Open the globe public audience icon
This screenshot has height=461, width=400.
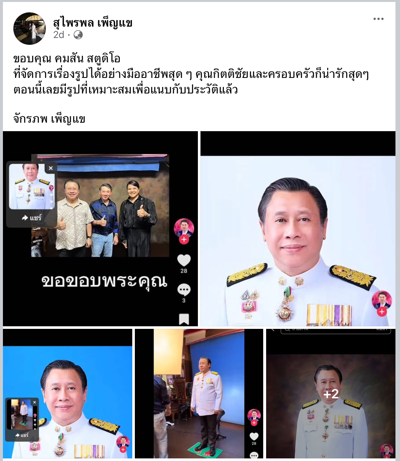[78, 35]
